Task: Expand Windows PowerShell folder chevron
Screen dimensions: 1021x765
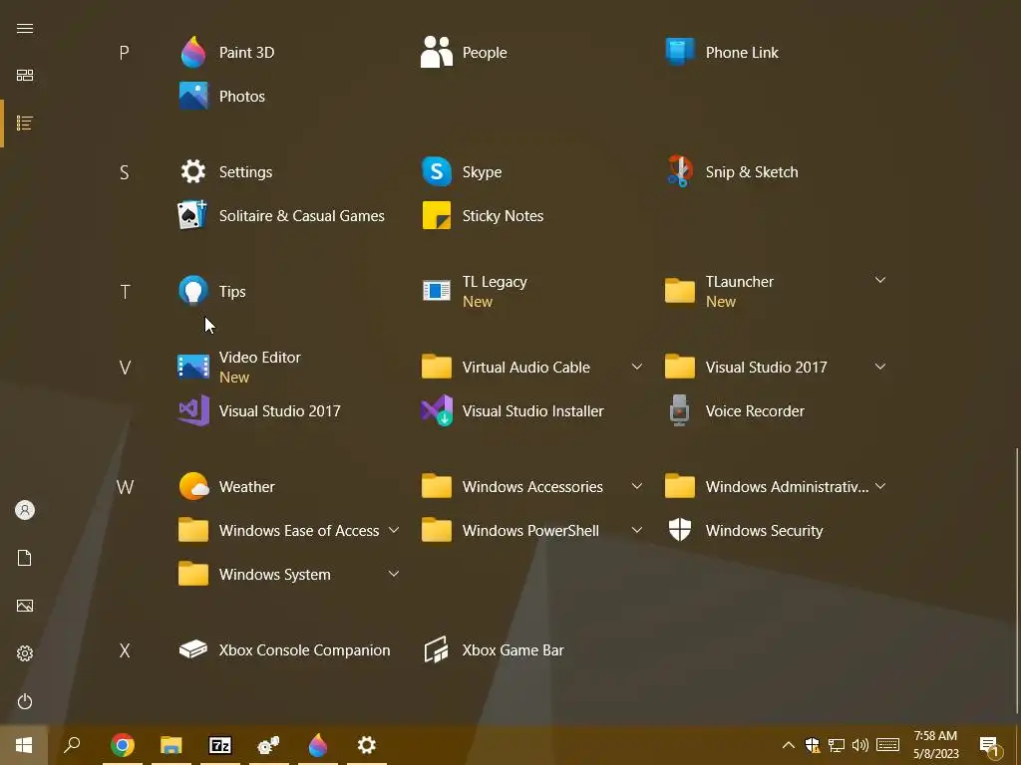Action: [x=637, y=530]
